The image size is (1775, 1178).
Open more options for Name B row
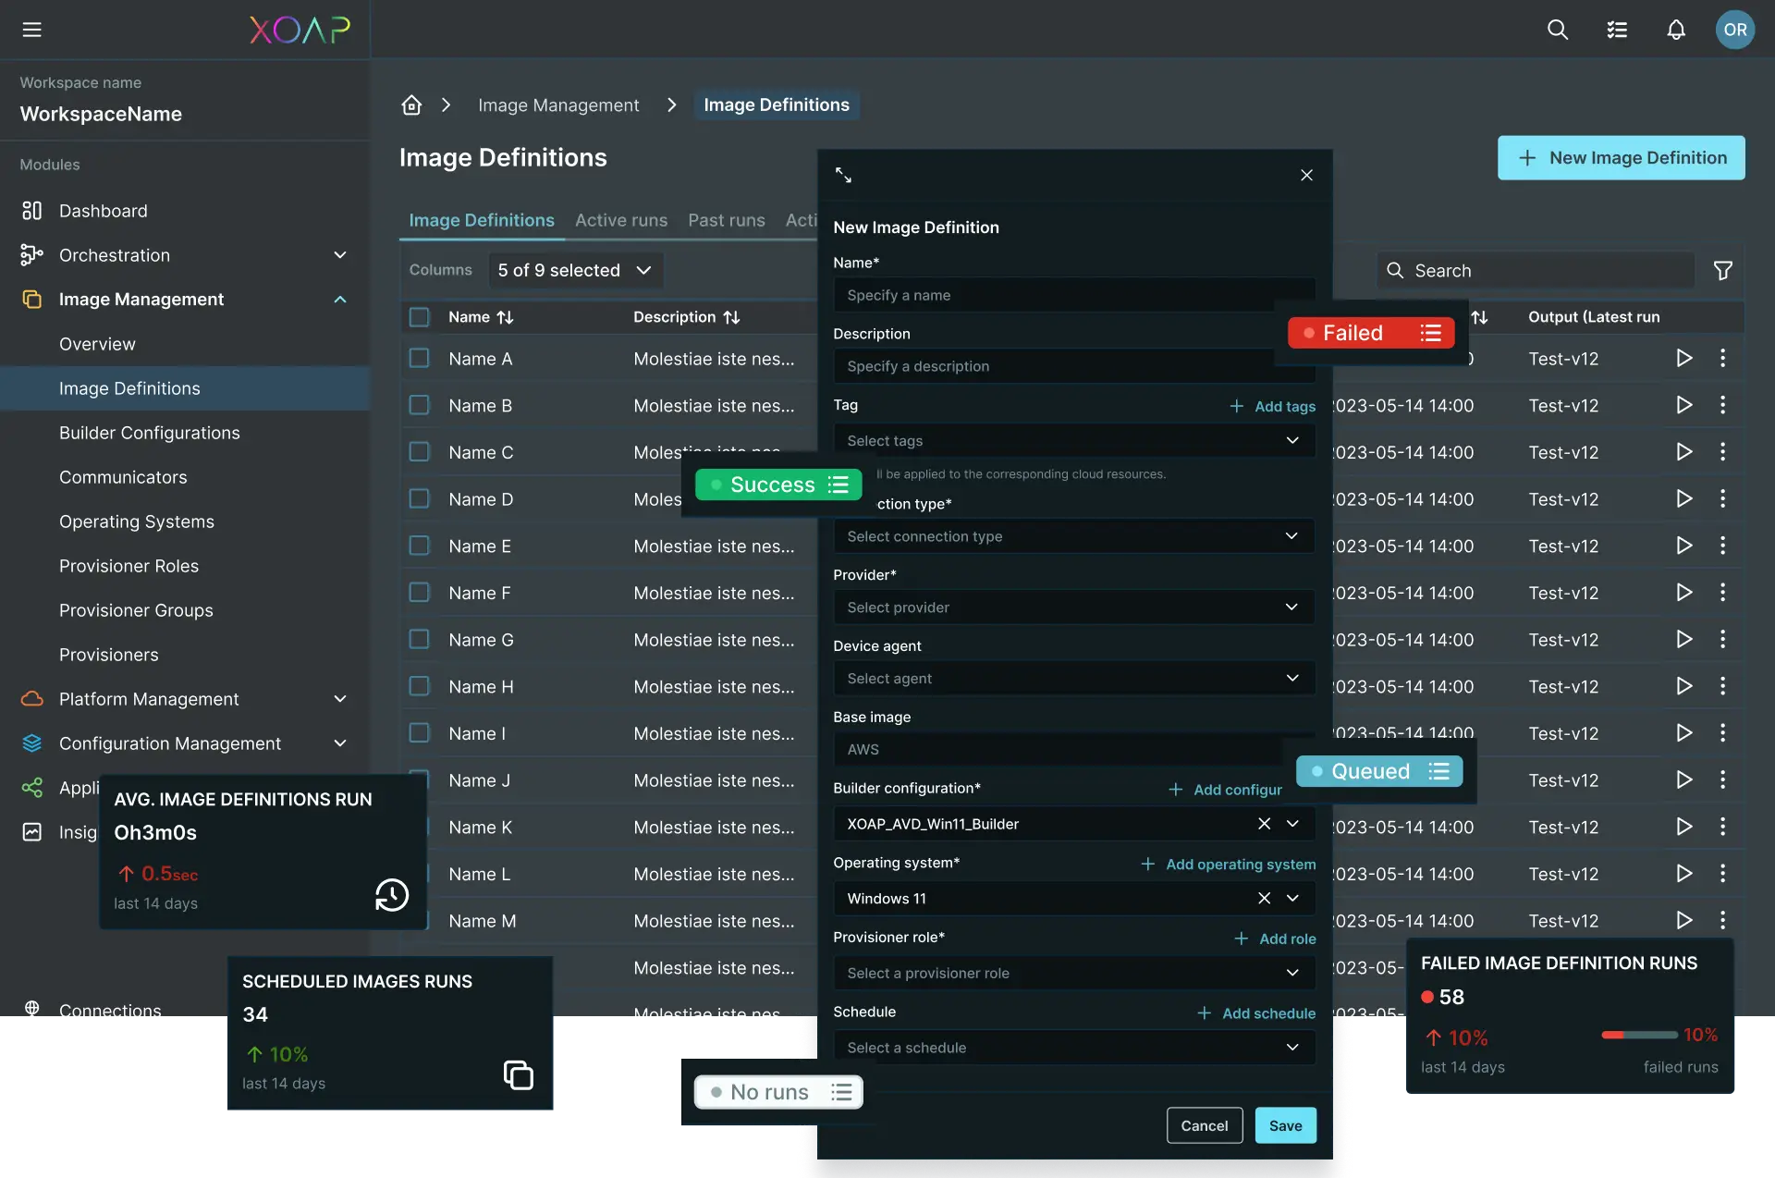pyautogui.click(x=1722, y=405)
